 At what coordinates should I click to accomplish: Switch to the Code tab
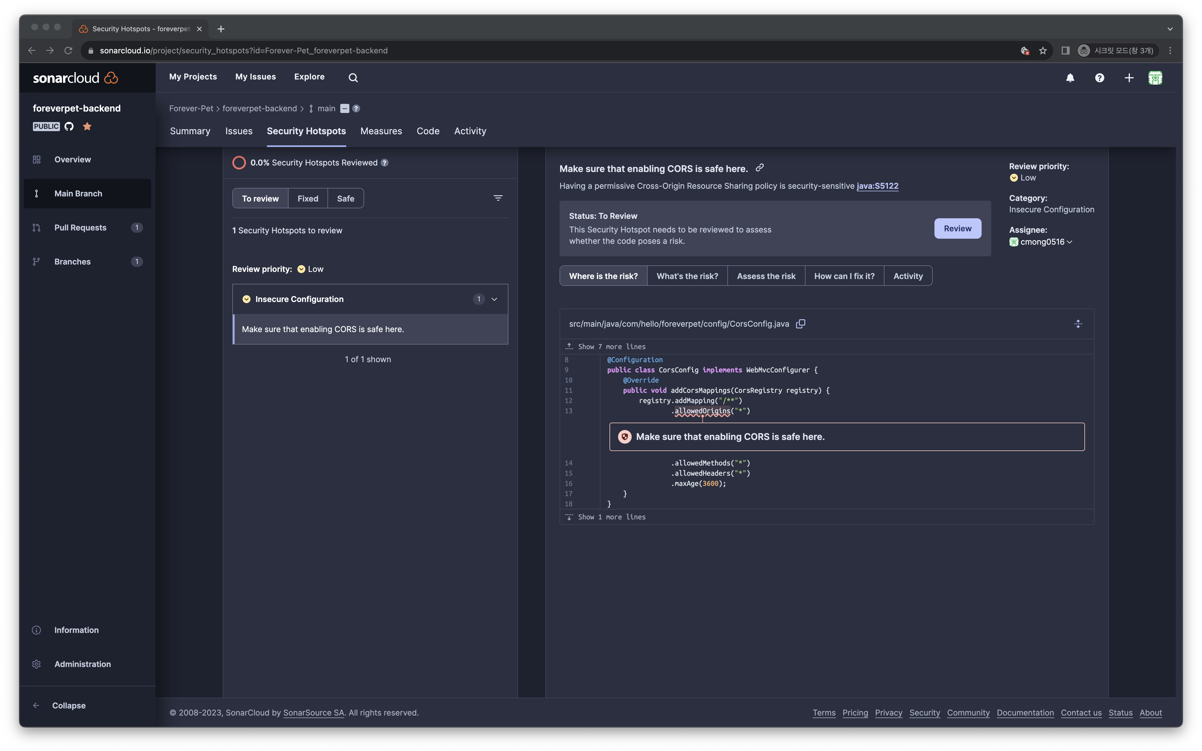pos(428,131)
